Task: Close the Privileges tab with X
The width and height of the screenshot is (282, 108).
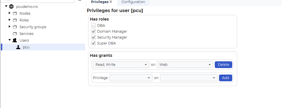Action: 111,2
